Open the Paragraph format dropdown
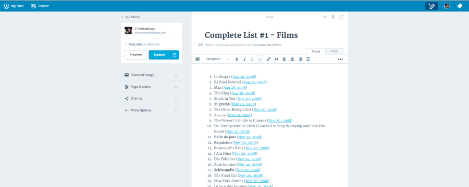This screenshot has height=187, width=469. pos(217,59)
